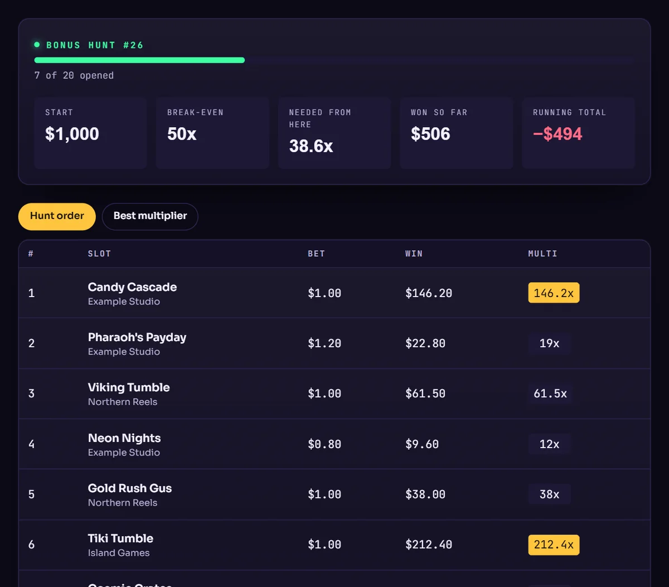Click row number 2 for Pharaoh's Payday
The height and width of the screenshot is (587, 669).
31,343
